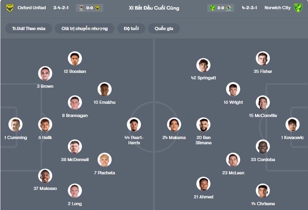
Task: Open Roosken's player photo
Action: click(x=75, y=59)
